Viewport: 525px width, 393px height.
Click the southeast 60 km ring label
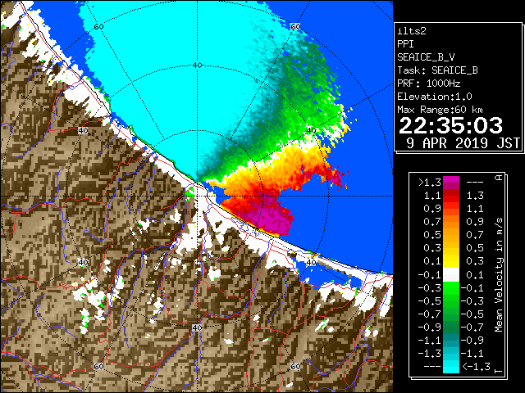pos(295,367)
